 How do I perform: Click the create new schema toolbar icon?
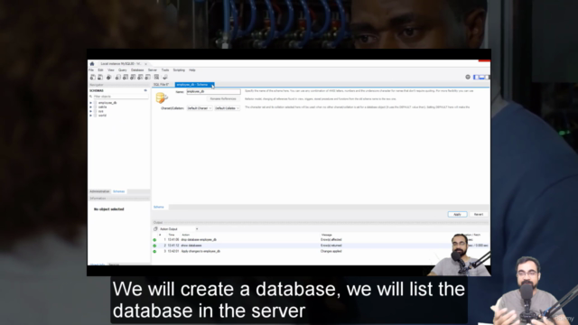(118, 77)
